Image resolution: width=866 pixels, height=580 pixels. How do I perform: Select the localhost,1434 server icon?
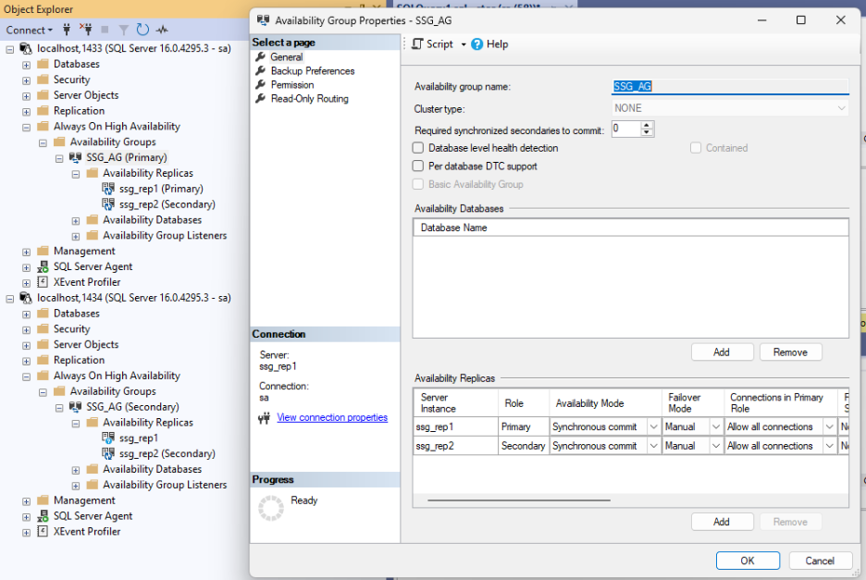point(25,298)
